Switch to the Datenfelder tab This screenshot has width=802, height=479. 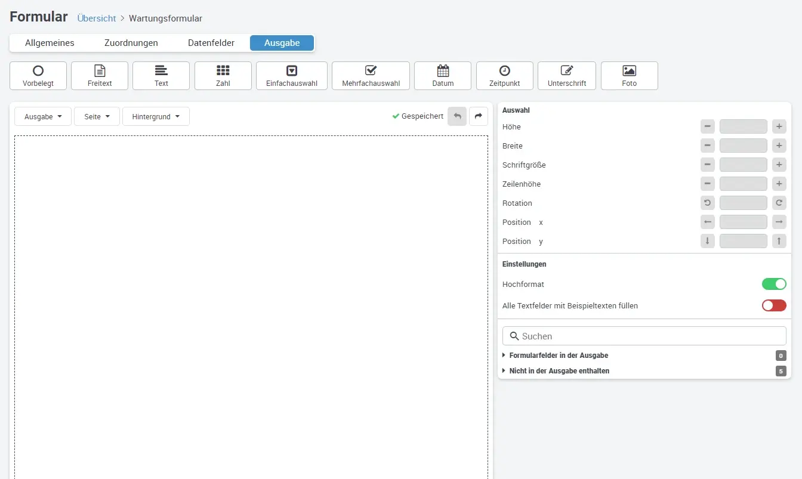tap(211, 43)
